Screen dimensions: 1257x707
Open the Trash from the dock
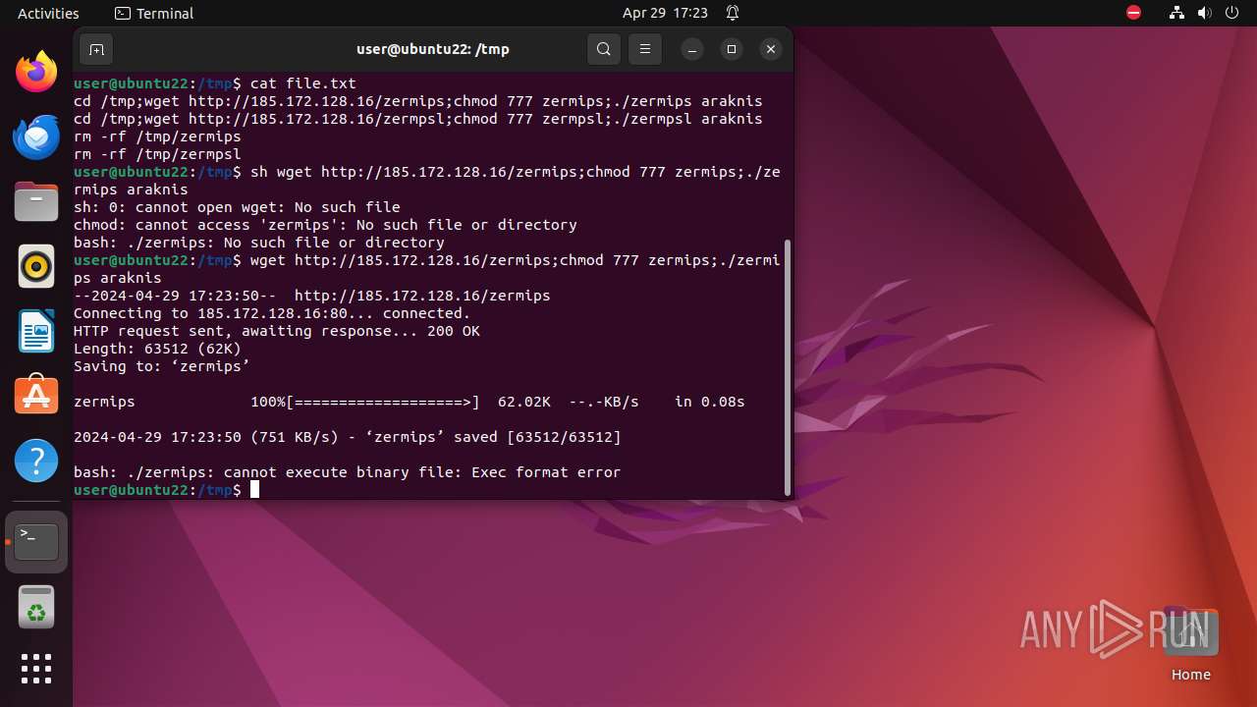(x=36, y=607)
